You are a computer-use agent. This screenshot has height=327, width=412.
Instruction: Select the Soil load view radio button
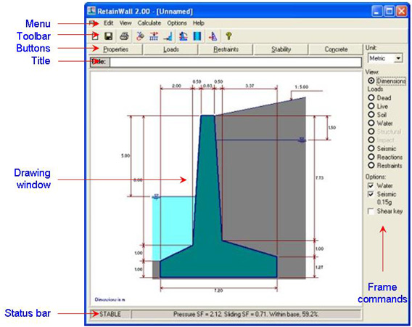pos(371,115)
